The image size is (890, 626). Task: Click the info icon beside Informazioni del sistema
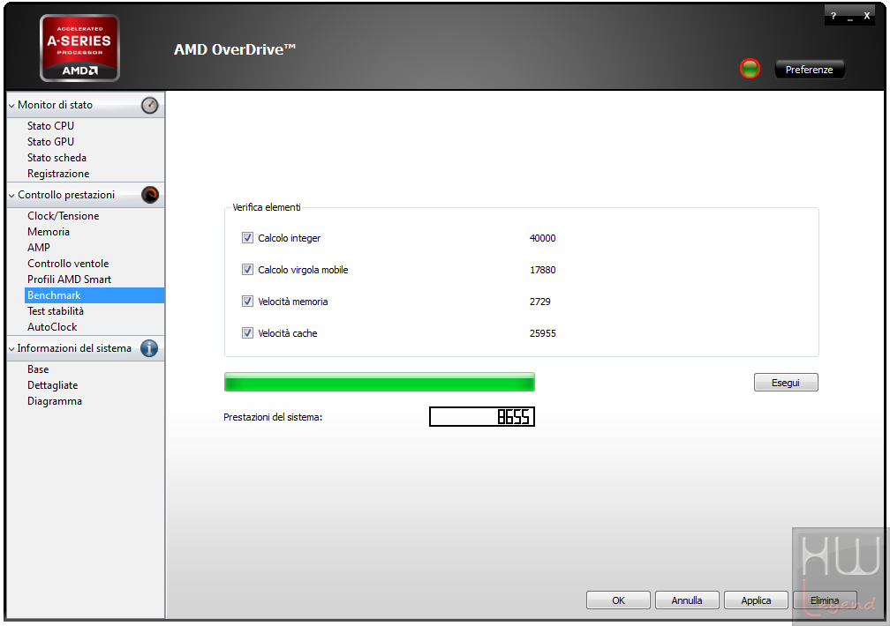click(x=149, y=348)
